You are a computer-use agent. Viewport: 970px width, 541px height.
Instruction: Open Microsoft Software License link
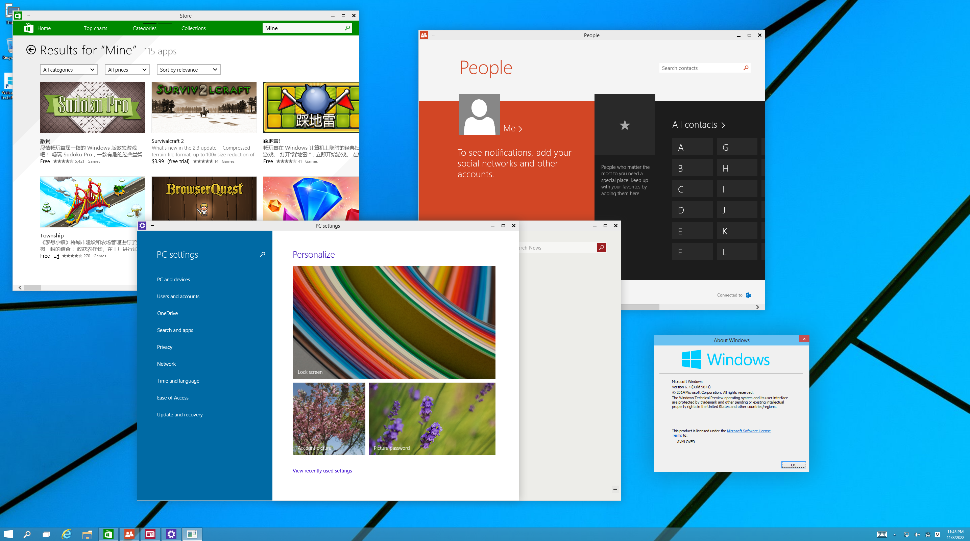[x=748, y=431]
